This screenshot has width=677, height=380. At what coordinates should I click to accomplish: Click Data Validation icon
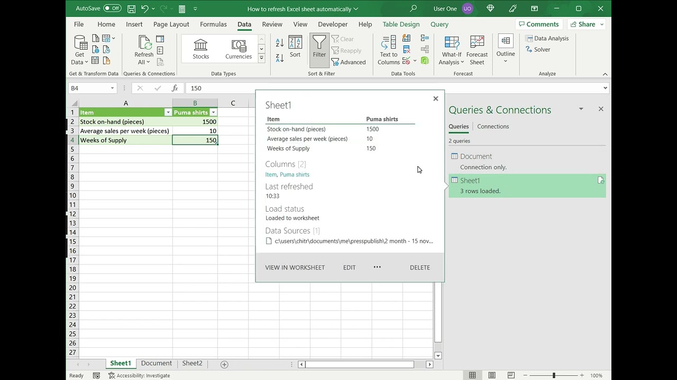click(x=406, y=61)
